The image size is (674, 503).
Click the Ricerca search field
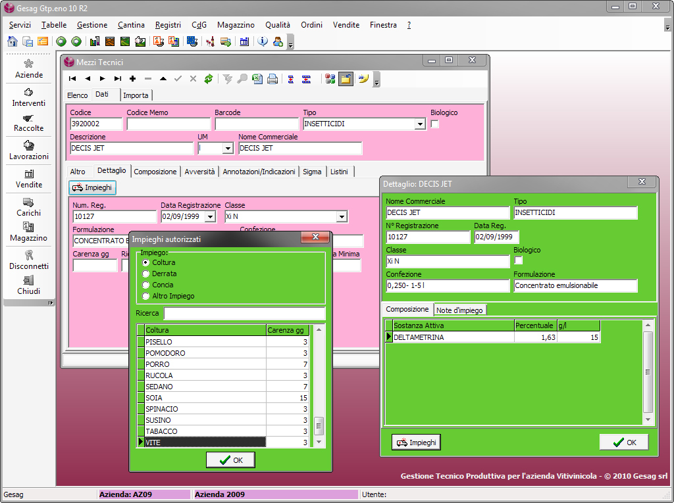244,313
